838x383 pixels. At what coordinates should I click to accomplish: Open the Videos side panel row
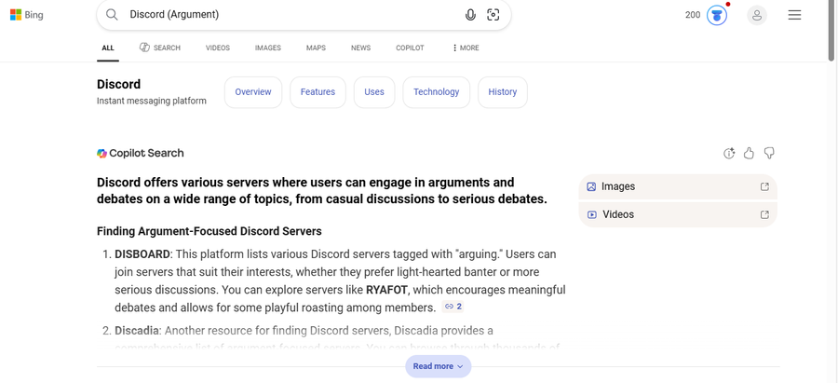(678, 214)
